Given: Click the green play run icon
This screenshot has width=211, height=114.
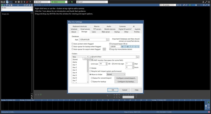Looking at the screenshot, I should [x=69, y=2].
